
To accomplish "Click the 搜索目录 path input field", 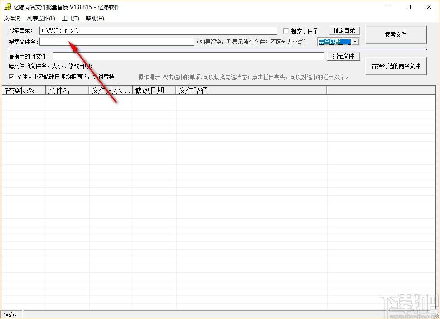I will click(158, 31).
